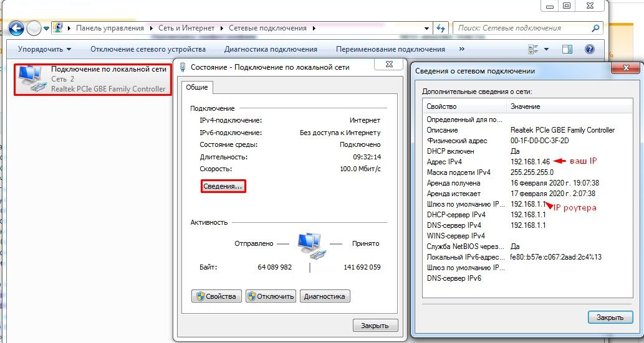Select the 'Описание' row
Image resolution: width=644 pixels, height=343 pixels.
(x=527, y=130)
